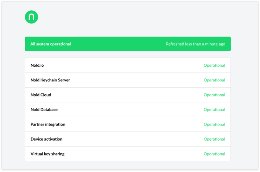This screenshot has width=260, height=172.
Task: Check Virtual key sharing's Operational status
Action: (214, 154)
